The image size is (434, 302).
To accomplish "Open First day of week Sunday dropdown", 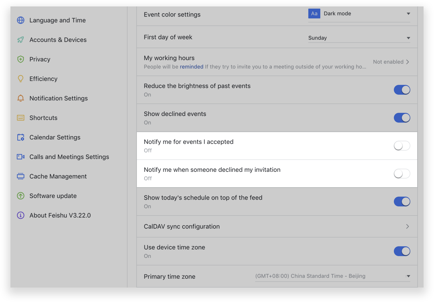I will point(359,38).
